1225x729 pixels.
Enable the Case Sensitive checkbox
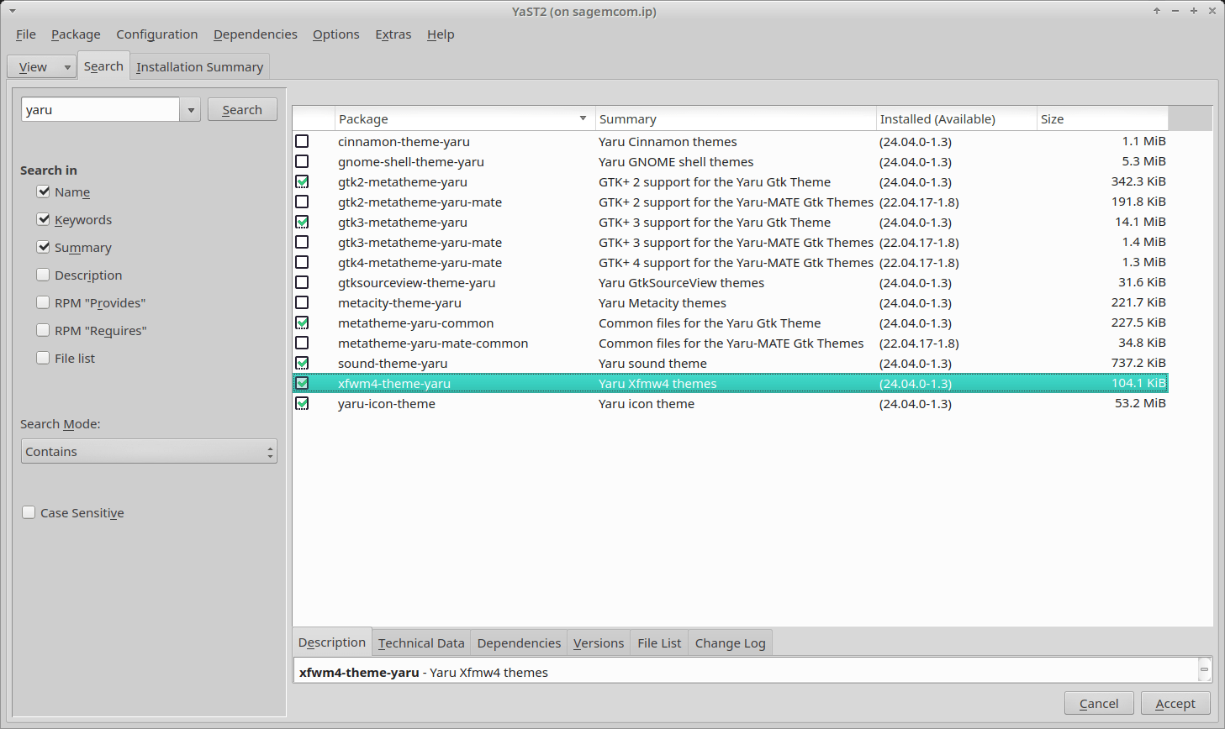tap(29, 513)
